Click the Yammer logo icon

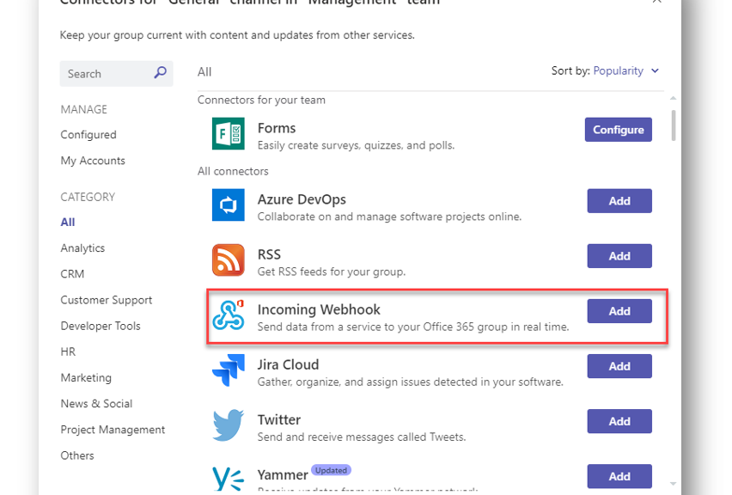[228, 479]
